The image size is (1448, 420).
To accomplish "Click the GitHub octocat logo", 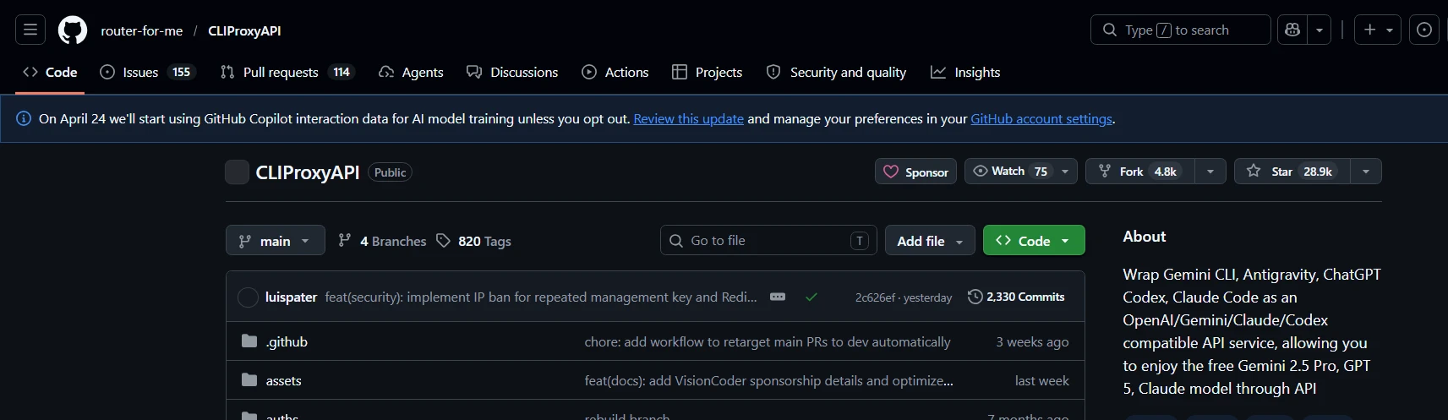I will [73, 30].
